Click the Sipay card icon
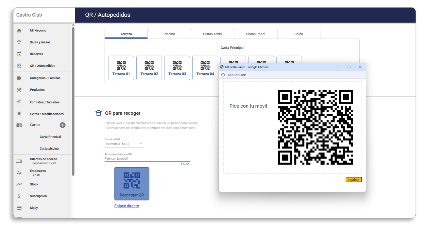 (x=19, y=208)
